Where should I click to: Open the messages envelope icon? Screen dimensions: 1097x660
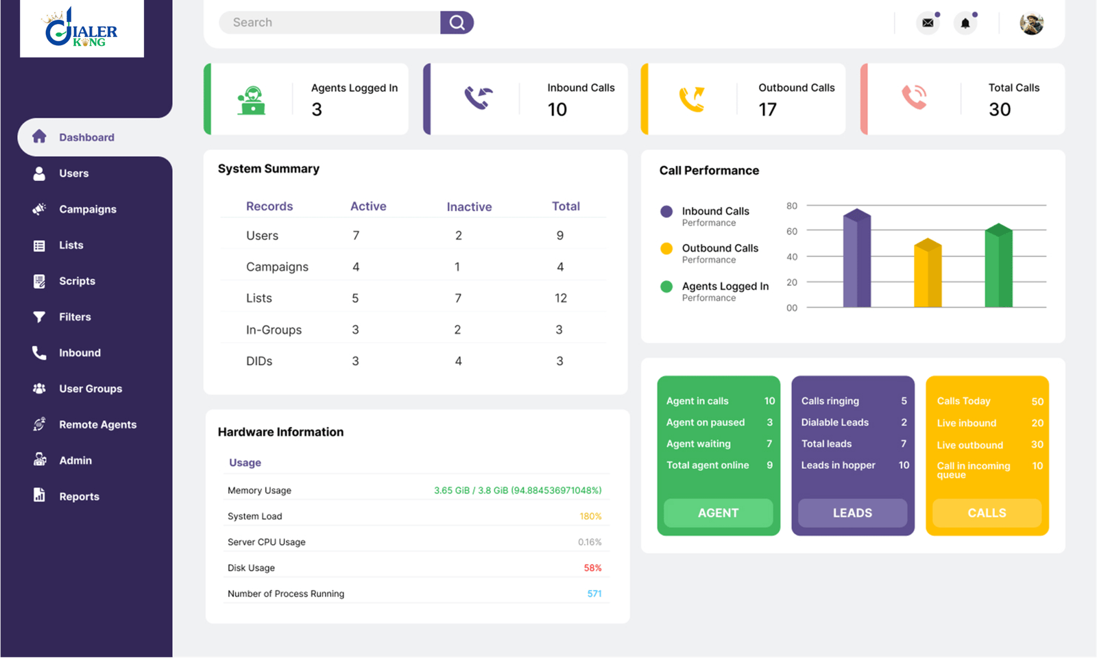928,23
